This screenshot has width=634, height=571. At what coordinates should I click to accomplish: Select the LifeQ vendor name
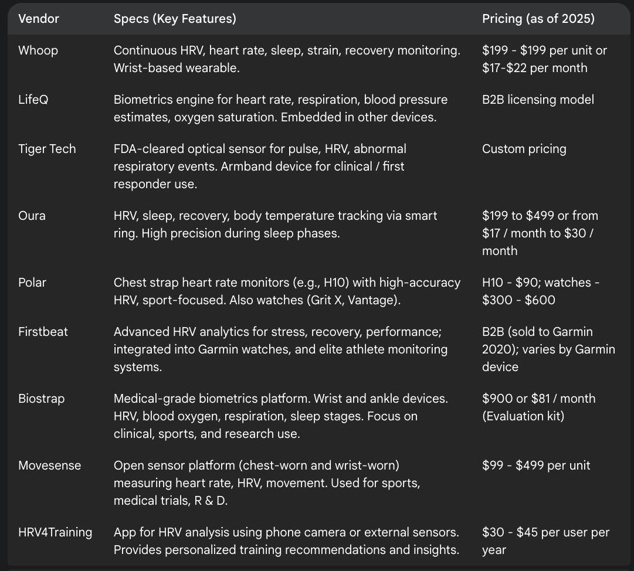[x=33, y=100]
